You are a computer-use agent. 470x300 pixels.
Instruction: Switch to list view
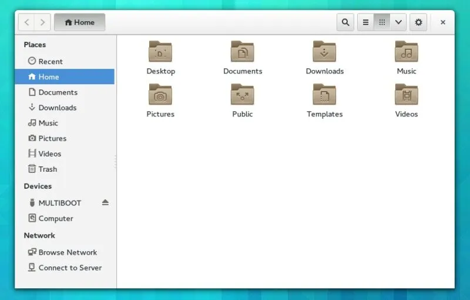tap(365, 22)
